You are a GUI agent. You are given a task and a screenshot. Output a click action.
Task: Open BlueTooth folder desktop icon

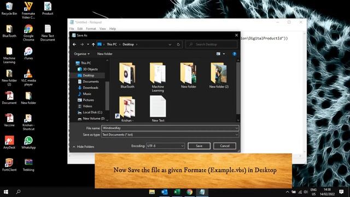(x=9, y=31)
